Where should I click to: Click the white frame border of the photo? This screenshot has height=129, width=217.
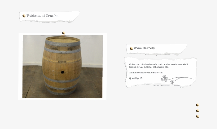pos(20,66)
